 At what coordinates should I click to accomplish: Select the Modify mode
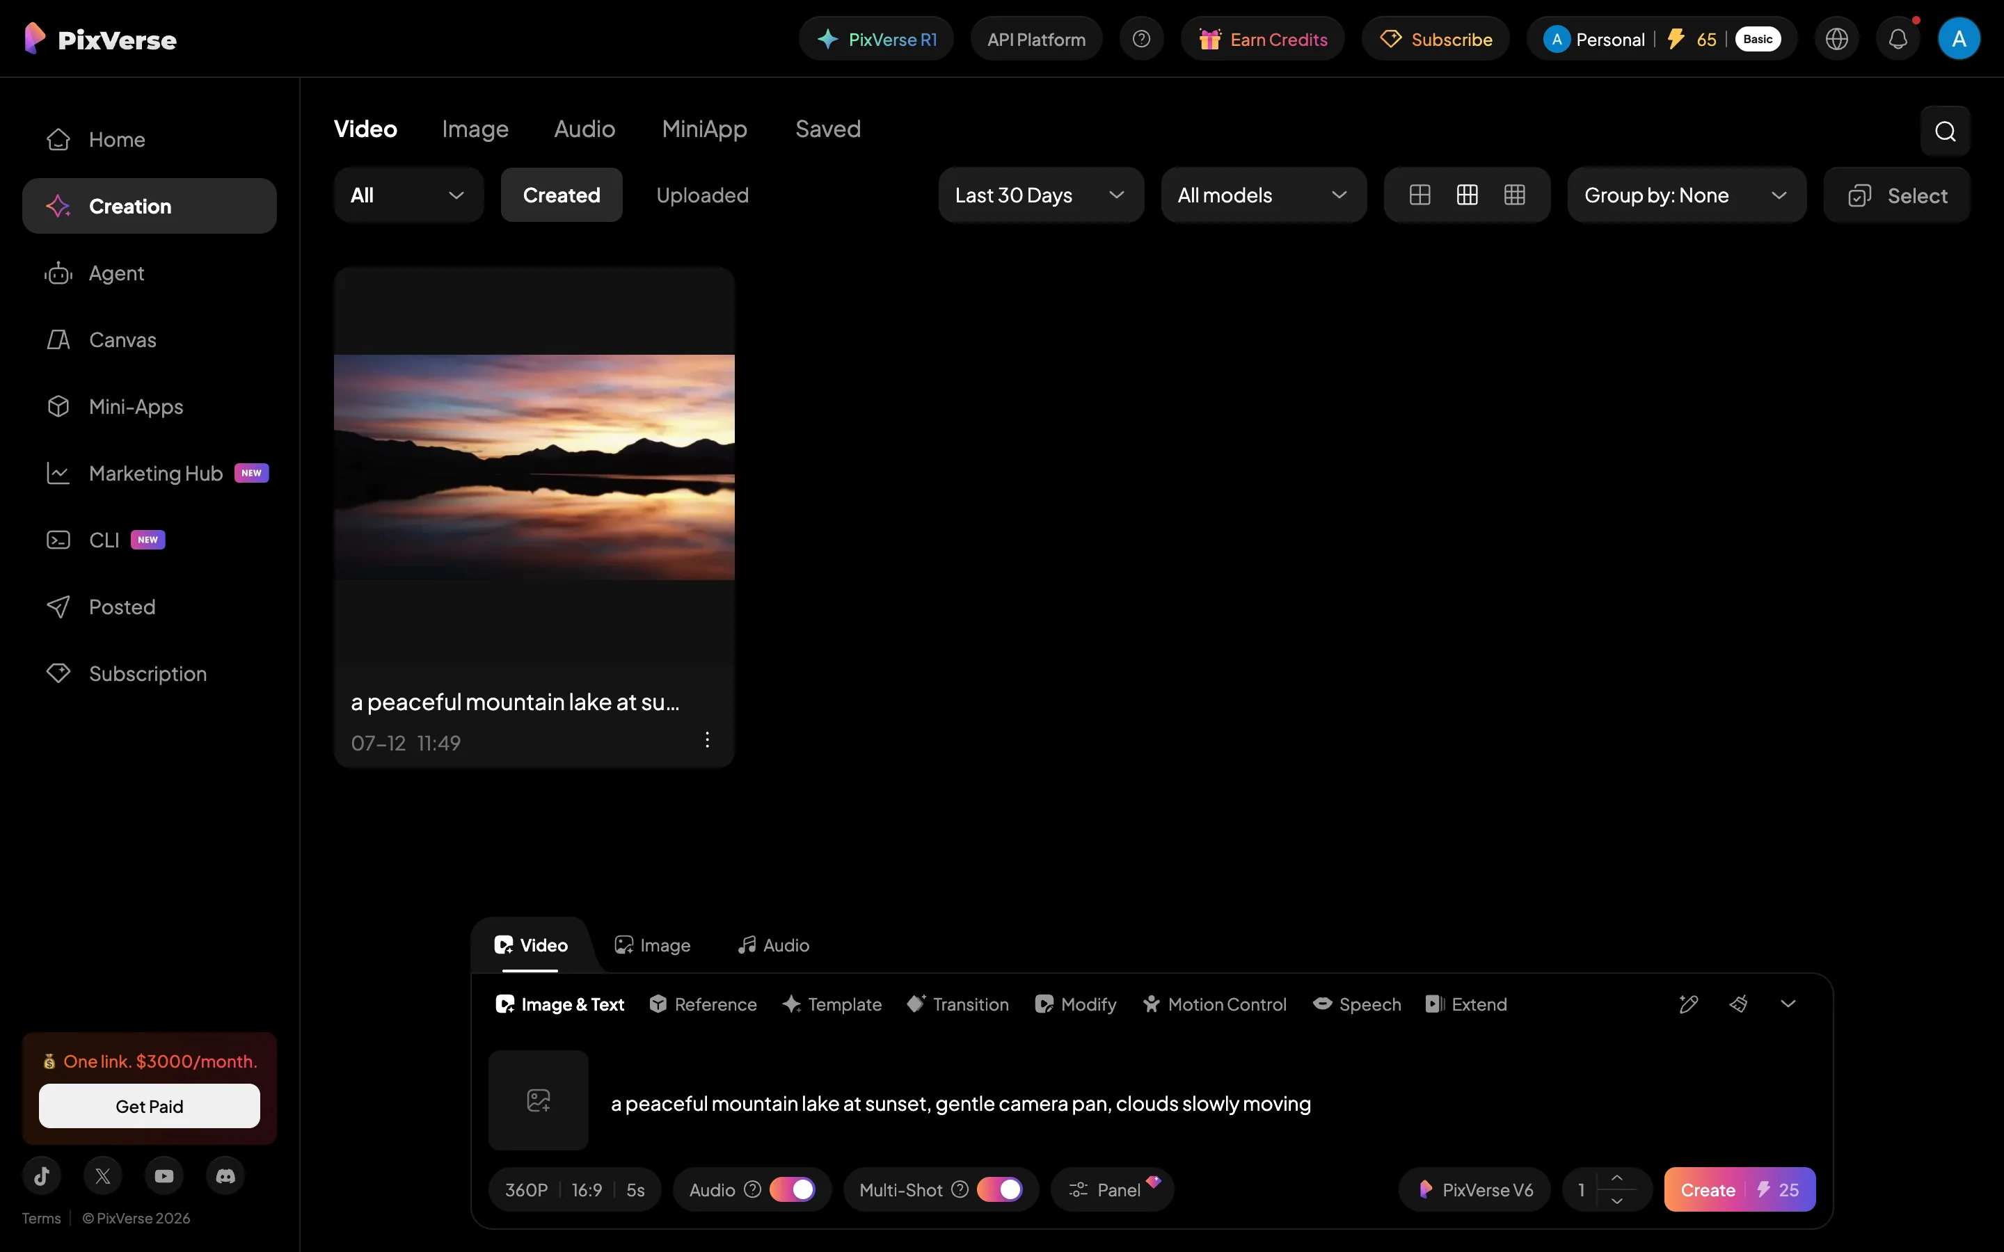[1076, 1004]
